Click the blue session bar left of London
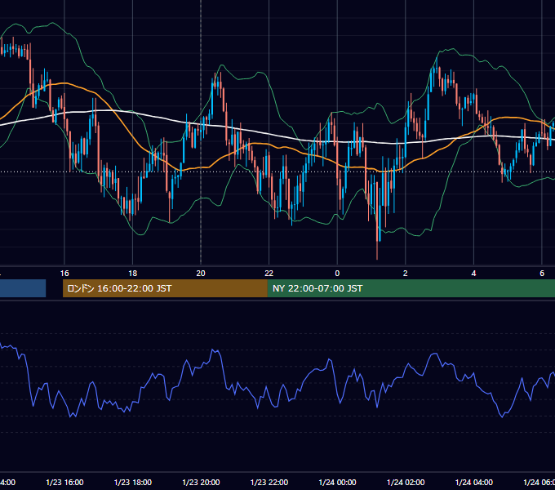This screenshot has height=490, width=555. pyautogui.click(x=23, y=288)
